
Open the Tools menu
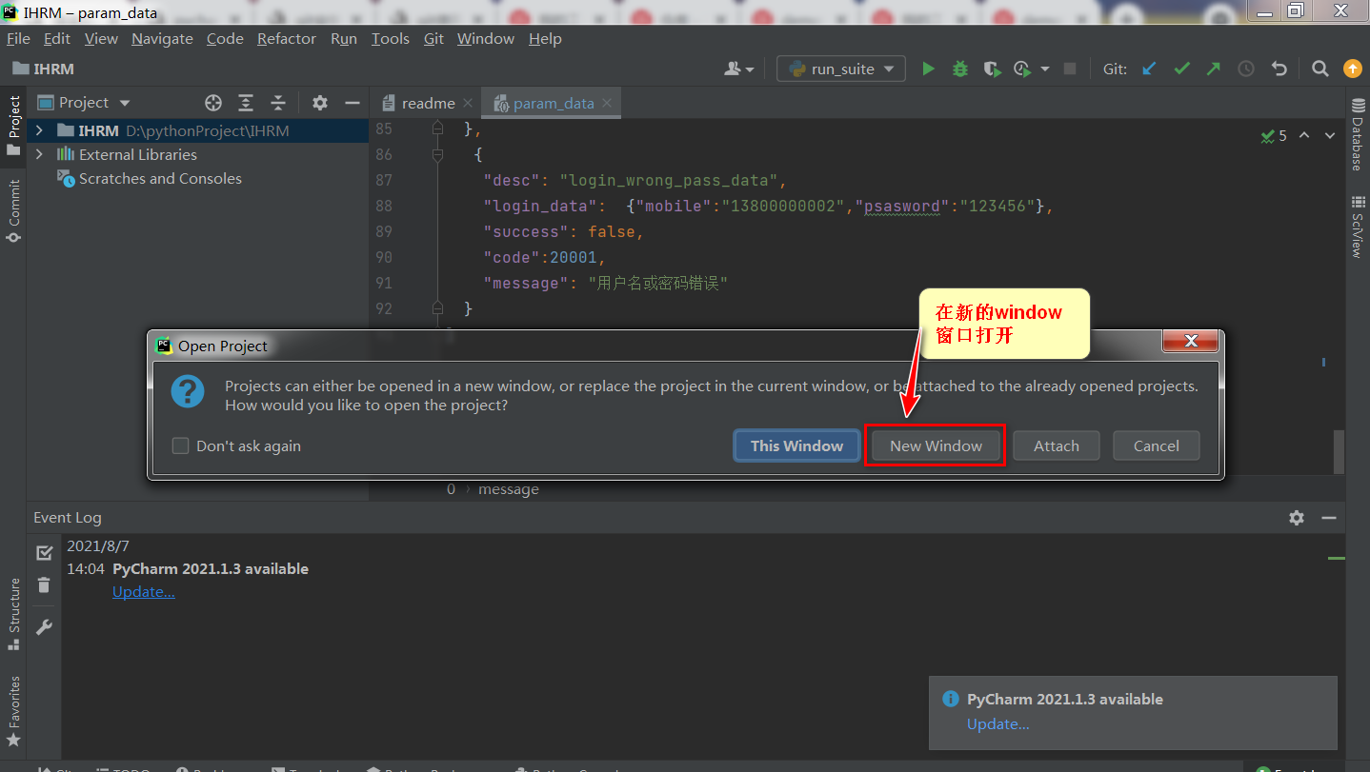(390, 38)
